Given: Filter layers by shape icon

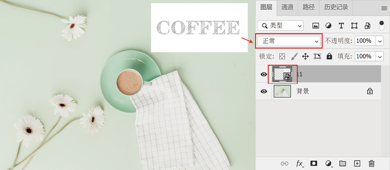Looking at the screenshot, I should (x=354, y=25).
